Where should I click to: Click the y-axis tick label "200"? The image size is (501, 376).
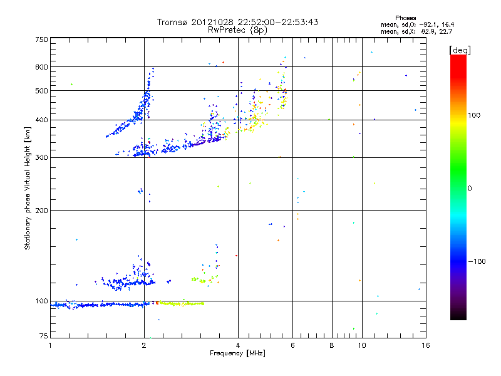[41, 211]
